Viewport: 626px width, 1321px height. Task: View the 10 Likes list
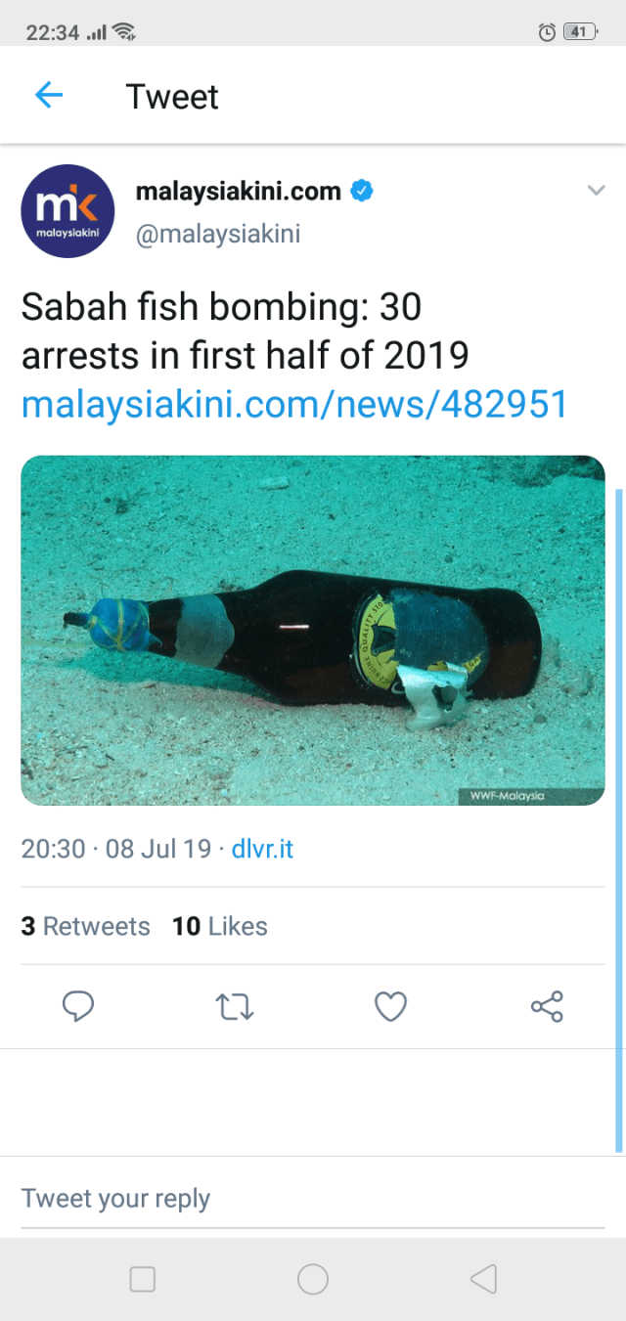pos(220,926)
